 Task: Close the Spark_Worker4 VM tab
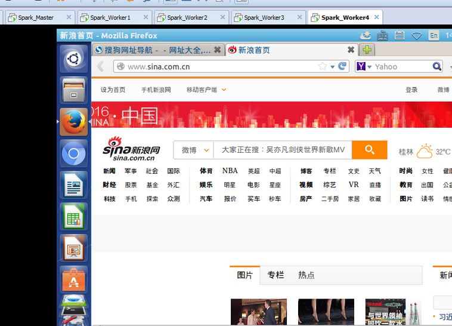[x=376, y=17]
